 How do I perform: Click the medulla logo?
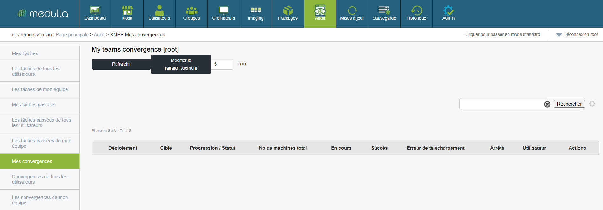(42, 13)
